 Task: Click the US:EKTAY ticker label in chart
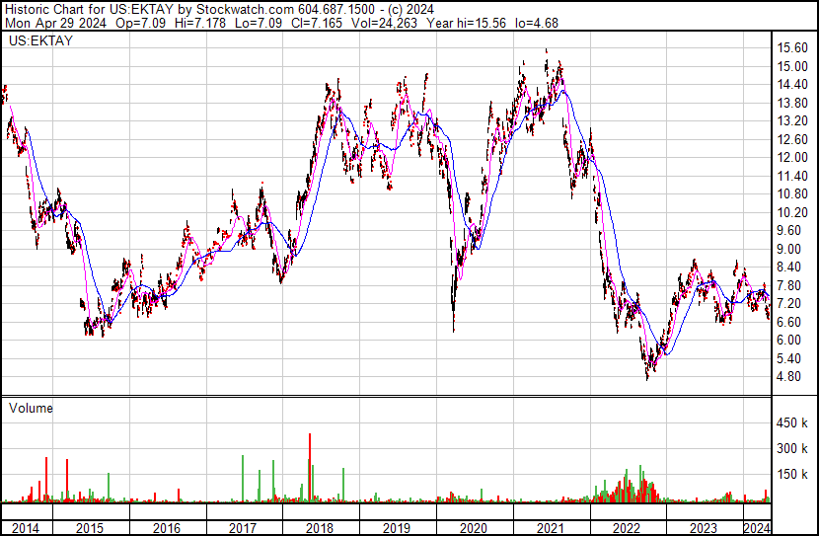click(x=40, y=40)
